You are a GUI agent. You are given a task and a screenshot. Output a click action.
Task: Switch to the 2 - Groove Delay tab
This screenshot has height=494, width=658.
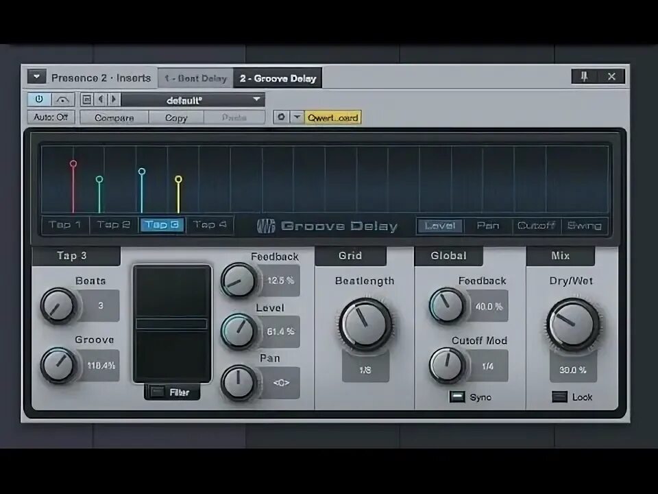[x=278, y=78]
